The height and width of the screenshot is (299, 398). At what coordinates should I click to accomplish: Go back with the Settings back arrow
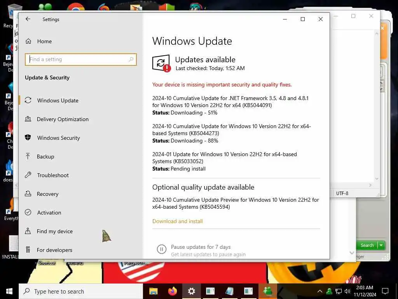[x=28, y=19]
